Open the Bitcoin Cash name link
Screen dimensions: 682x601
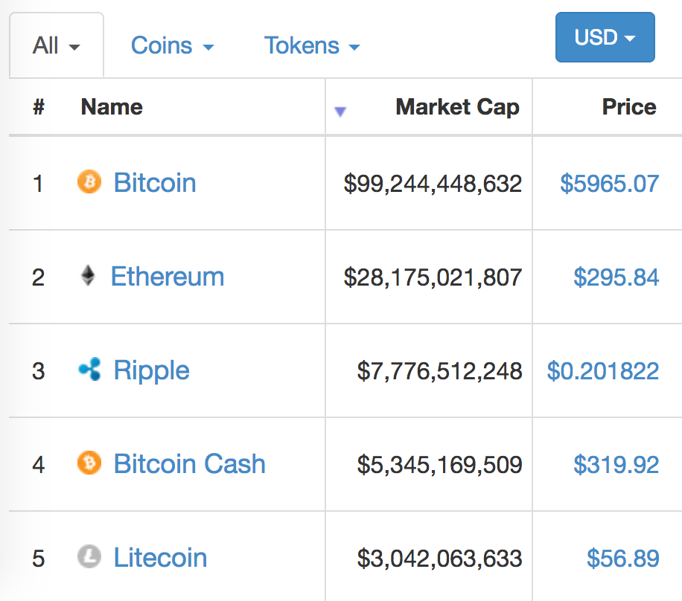pos(190,463)
